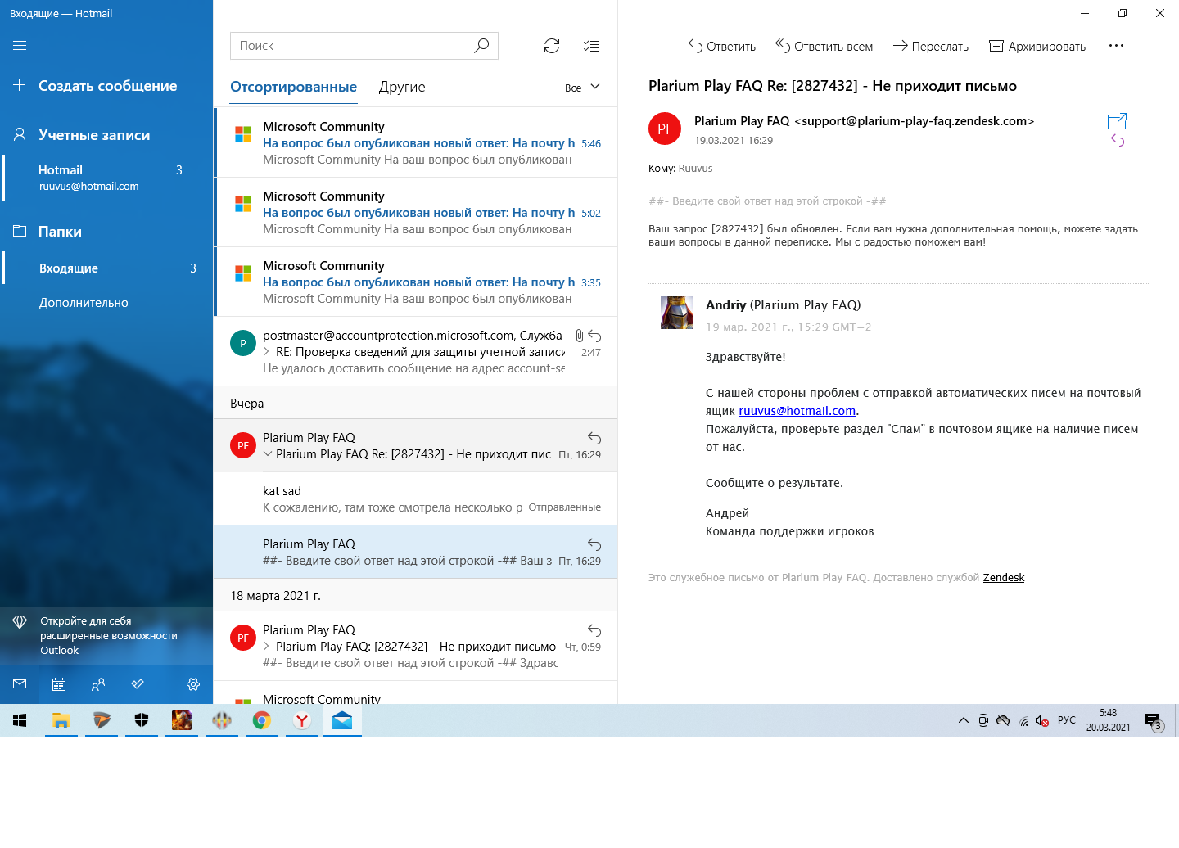Image resolution: width=1179 pixels, height=848 pixels.
Task: Click Andriy's knight avatar picture
Action: click(677, 313)
